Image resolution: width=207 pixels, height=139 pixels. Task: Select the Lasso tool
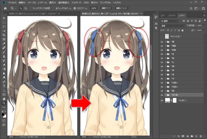[4, 26]
